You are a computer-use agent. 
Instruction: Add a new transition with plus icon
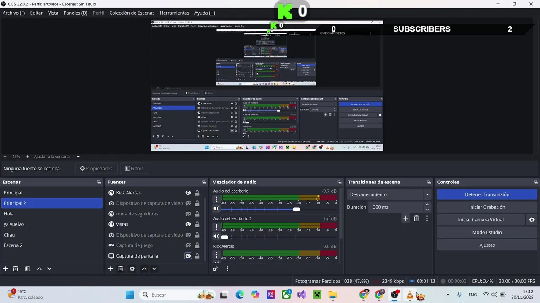pyautogui.click(x=406, y=218)
